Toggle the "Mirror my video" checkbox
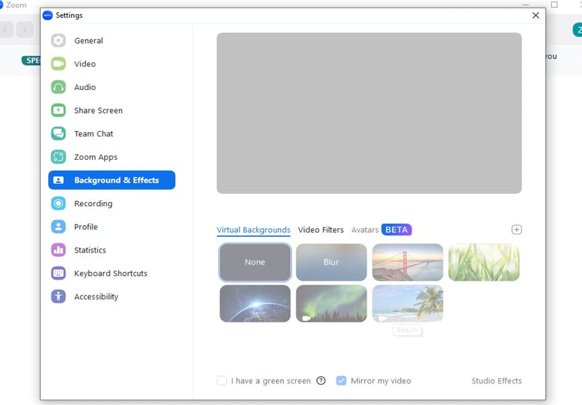 (x=341, y=381)
